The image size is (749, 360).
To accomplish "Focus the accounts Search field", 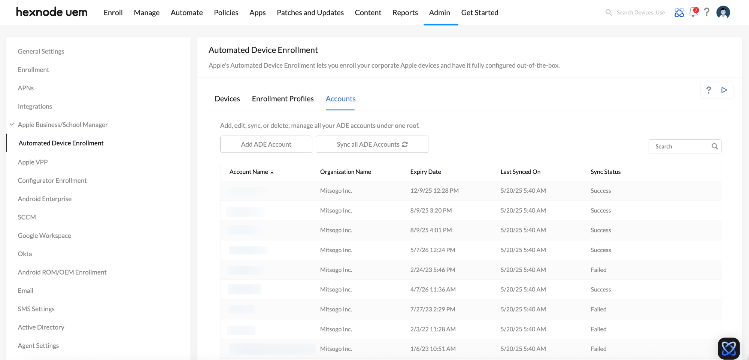I will [685, 146].
